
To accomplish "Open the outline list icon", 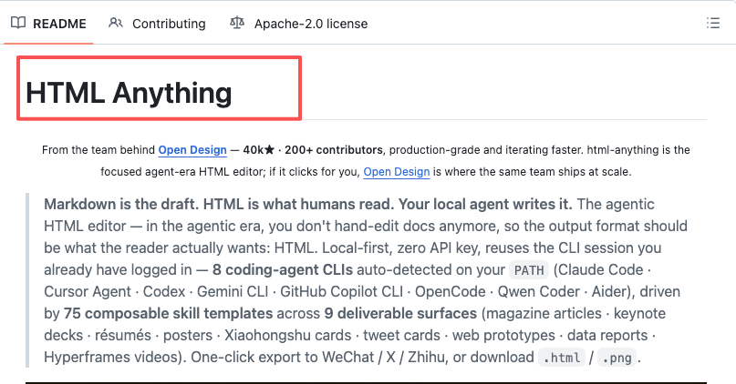I will [x=713, y=23].
